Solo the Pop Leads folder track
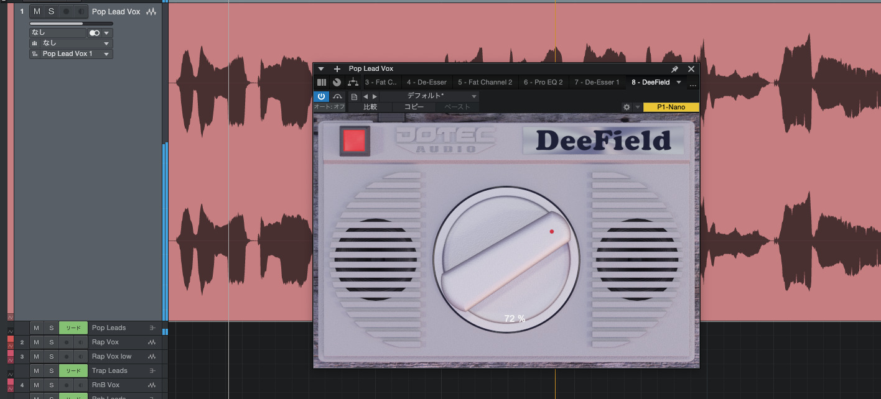Image resolution: width=881 pixels, height=399 pixels. 51,328
